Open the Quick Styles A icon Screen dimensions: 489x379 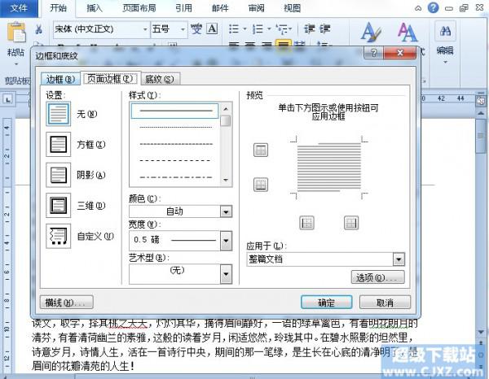[371, 32]
